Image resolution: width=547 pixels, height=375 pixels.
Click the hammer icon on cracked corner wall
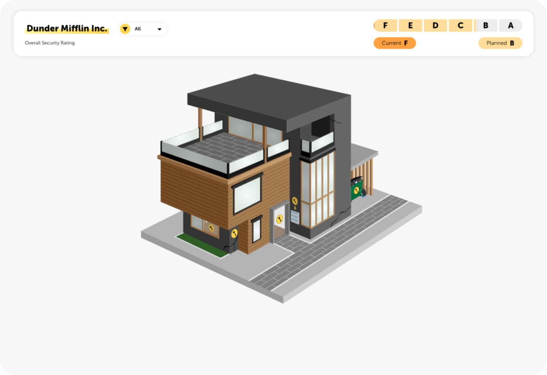(234, 234)
